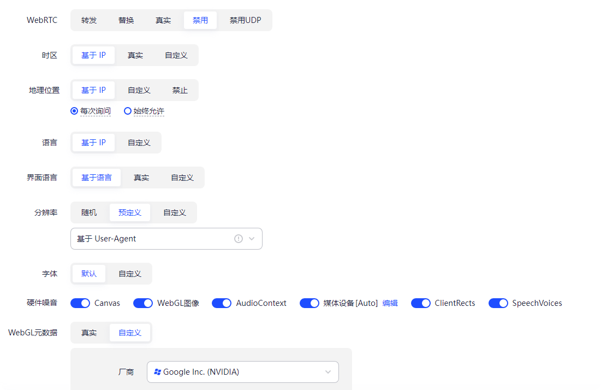This screenshot has width=601, height=390.
Task: Disable the ClientRects noise toggle
Action: pyautogui.click(x=421, y=303)
